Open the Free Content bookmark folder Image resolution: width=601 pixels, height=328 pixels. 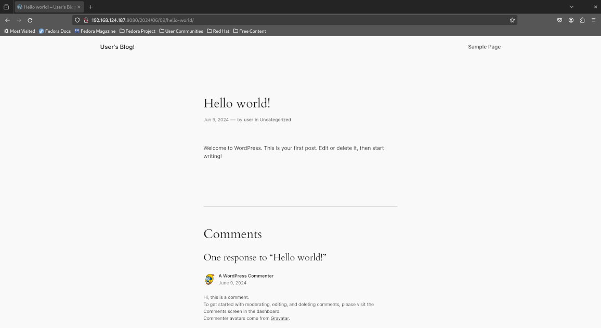[x=250, y=31]
